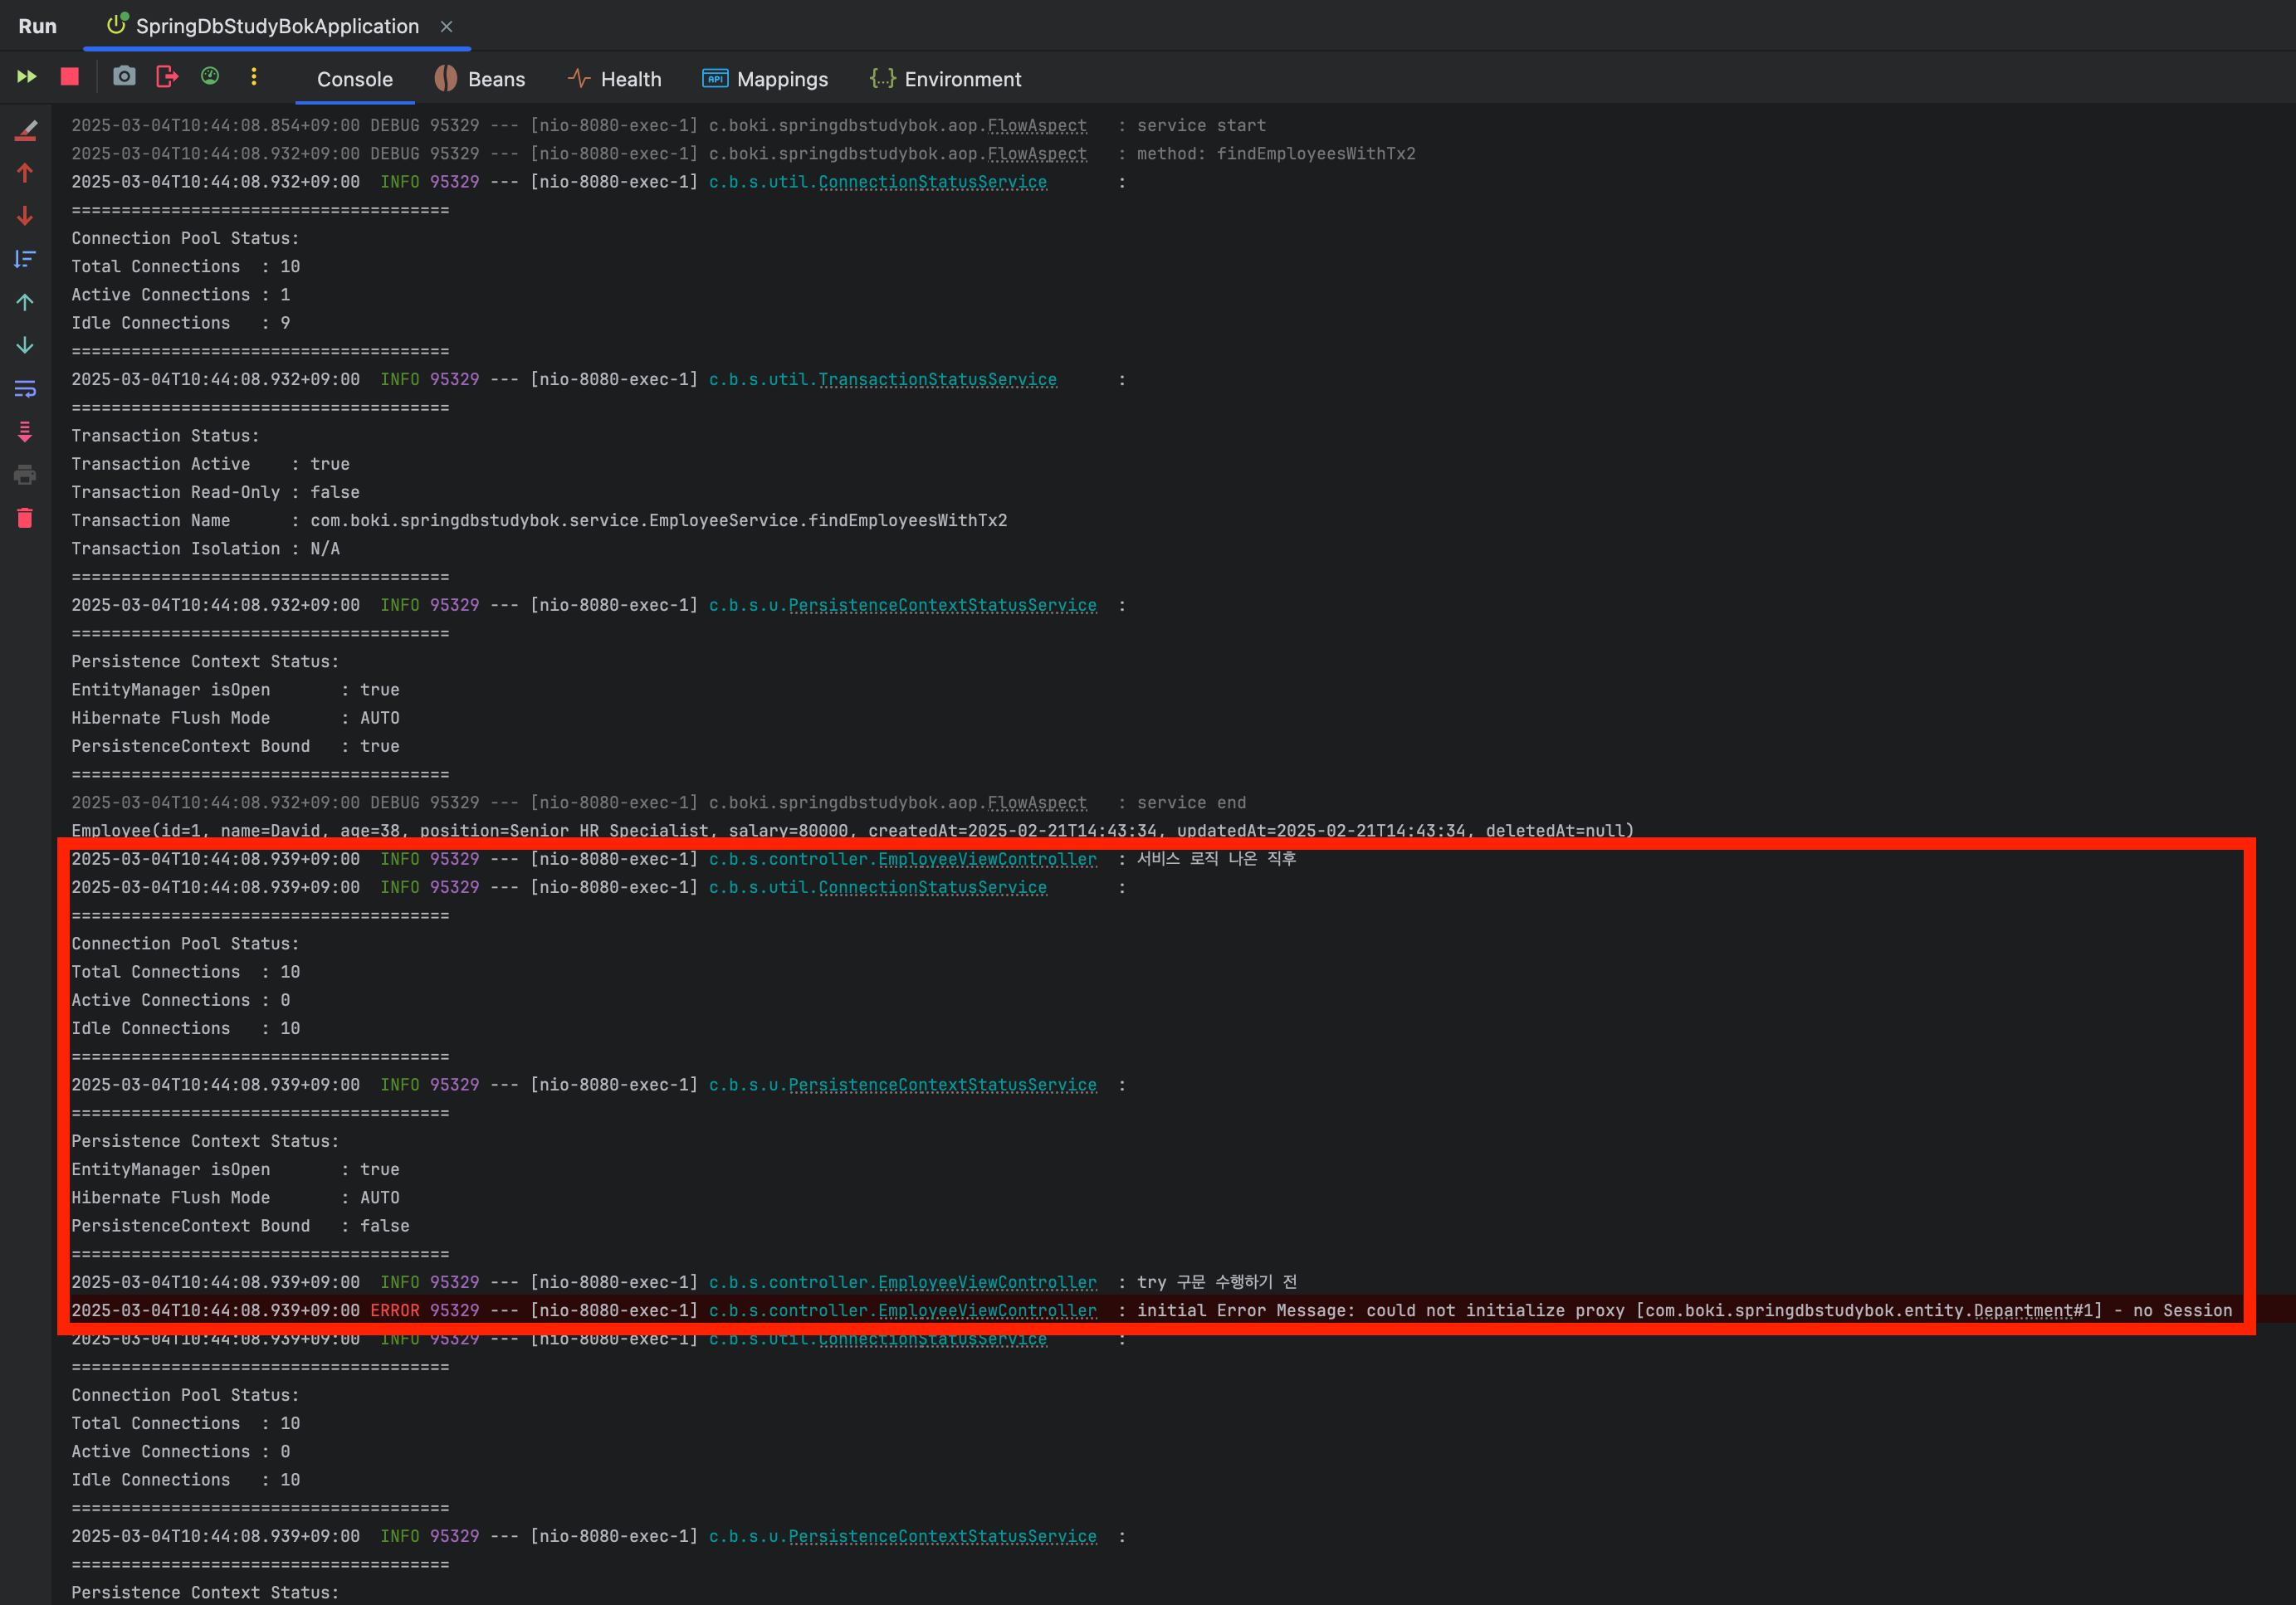The width and height of the screenshot is (2296, 1605).
Task: Close the SpringDbStudyBokApplication run tab
Action: coord(447,27)
